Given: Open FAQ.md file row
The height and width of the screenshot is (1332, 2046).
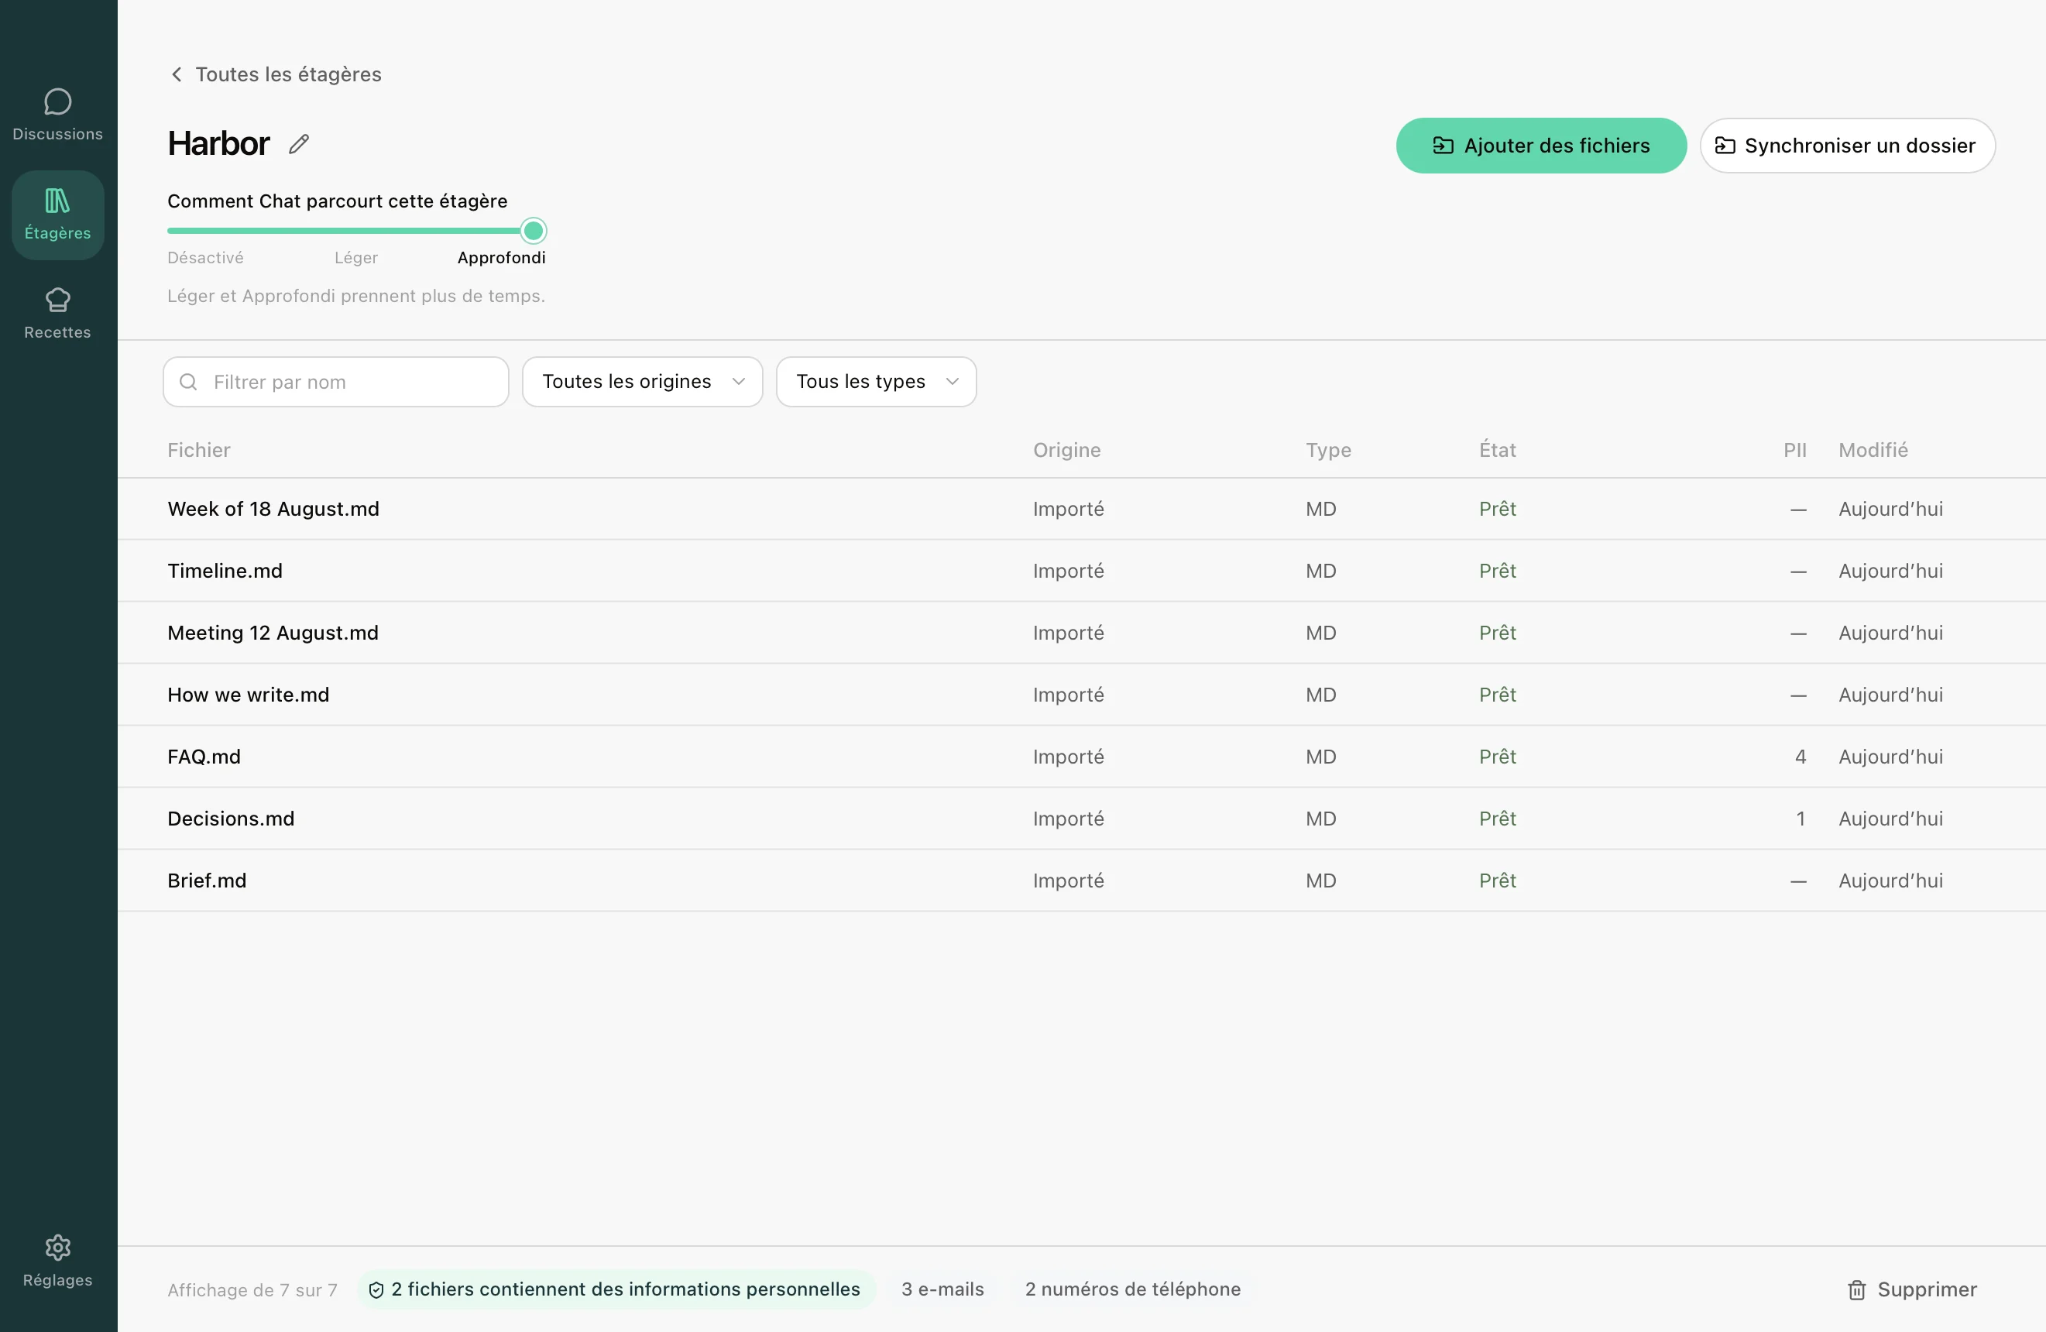Looking at the screenshot, I should point(1081,757).
